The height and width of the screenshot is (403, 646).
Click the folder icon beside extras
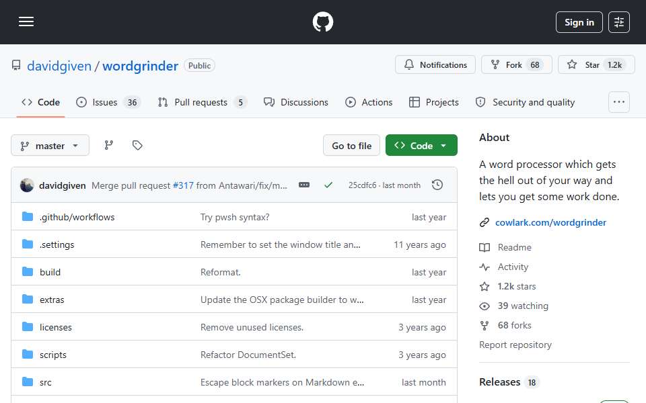click(28, 300)
